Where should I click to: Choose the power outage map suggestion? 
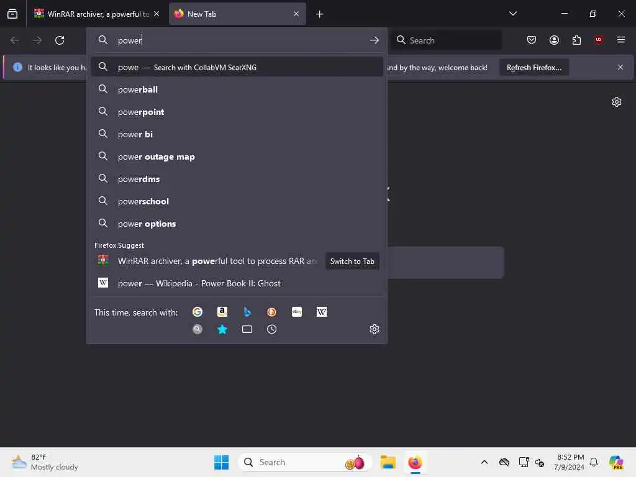(x=237, y=157)
